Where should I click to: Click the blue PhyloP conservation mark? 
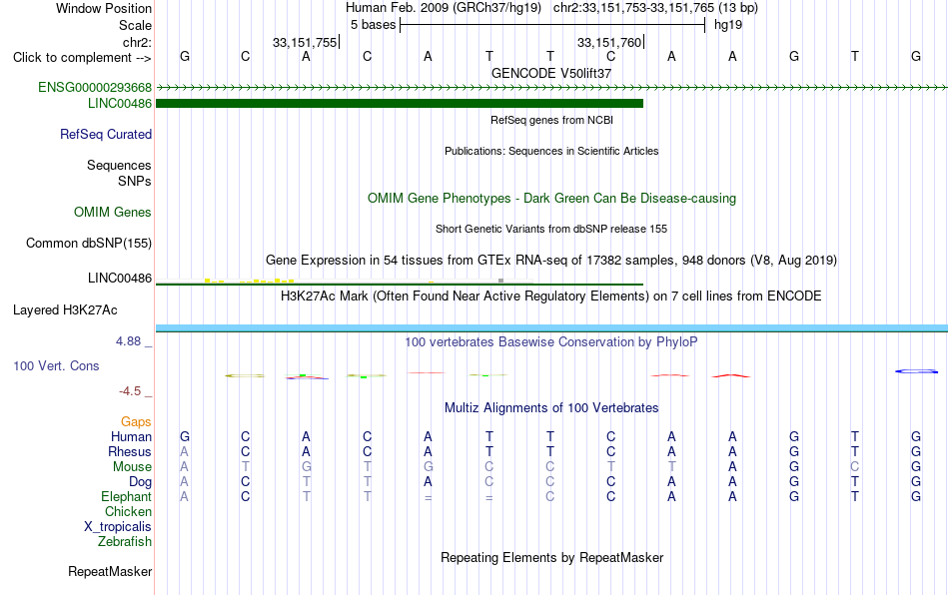[x=916, y=371]
